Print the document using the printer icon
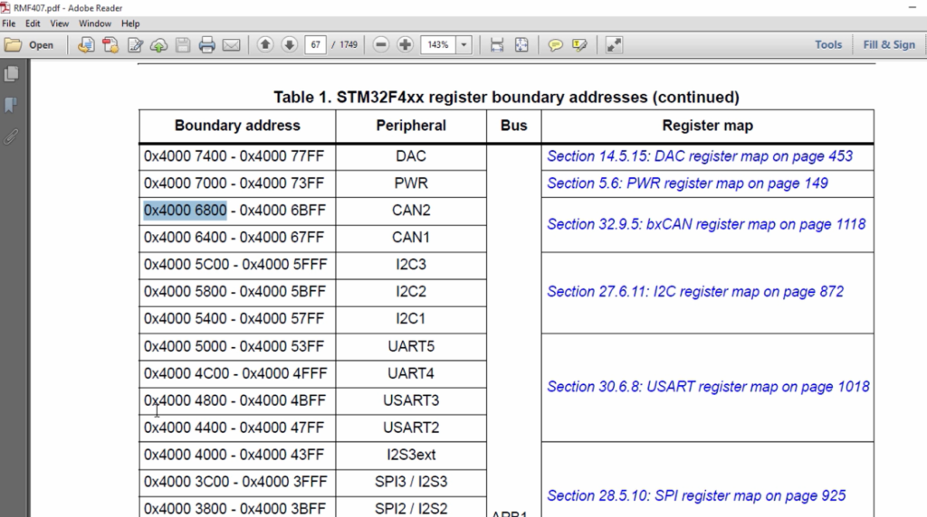The image size is (927, 517). [207, 45]
